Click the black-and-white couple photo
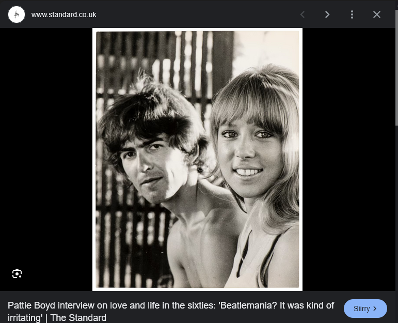Screen dimensions: 398x323 coord(198,159)
